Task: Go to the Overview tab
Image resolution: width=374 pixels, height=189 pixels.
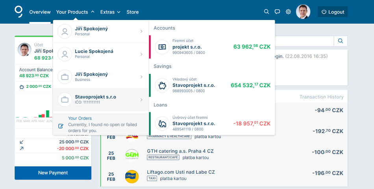Action: [x=40, y=12]
